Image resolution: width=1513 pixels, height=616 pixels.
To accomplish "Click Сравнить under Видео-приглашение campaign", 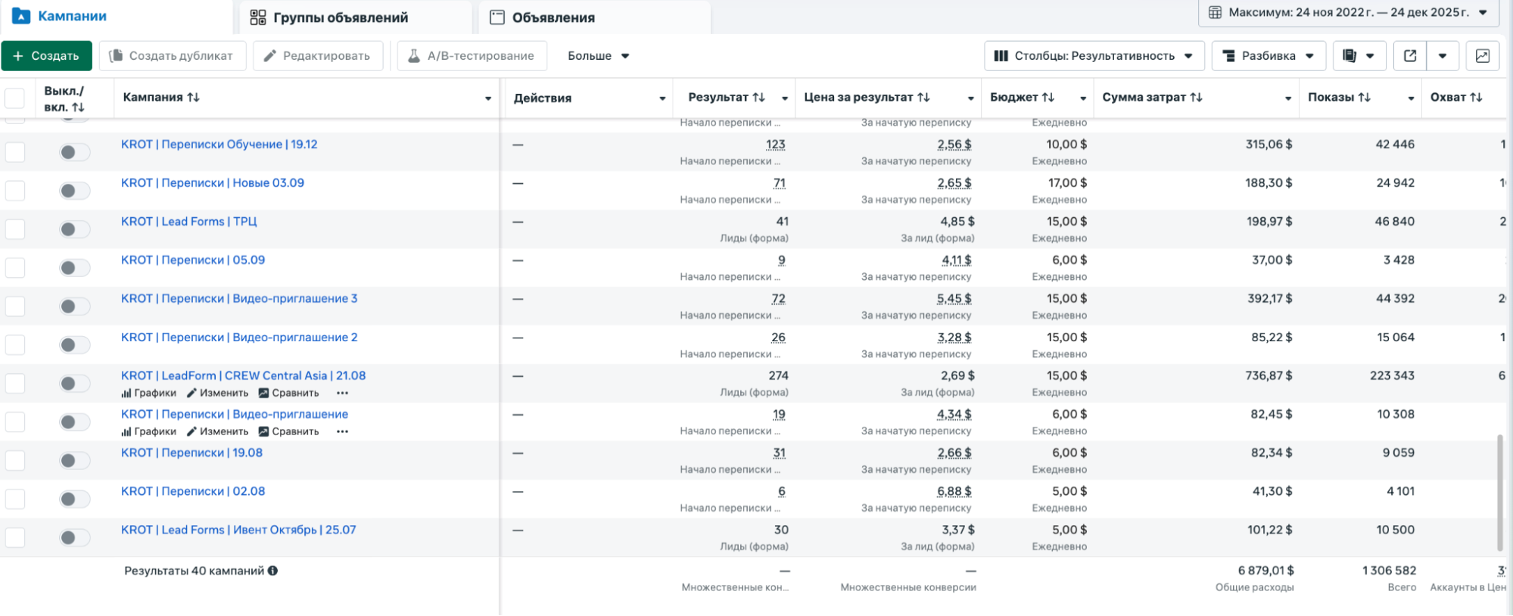I will [288, 431].
